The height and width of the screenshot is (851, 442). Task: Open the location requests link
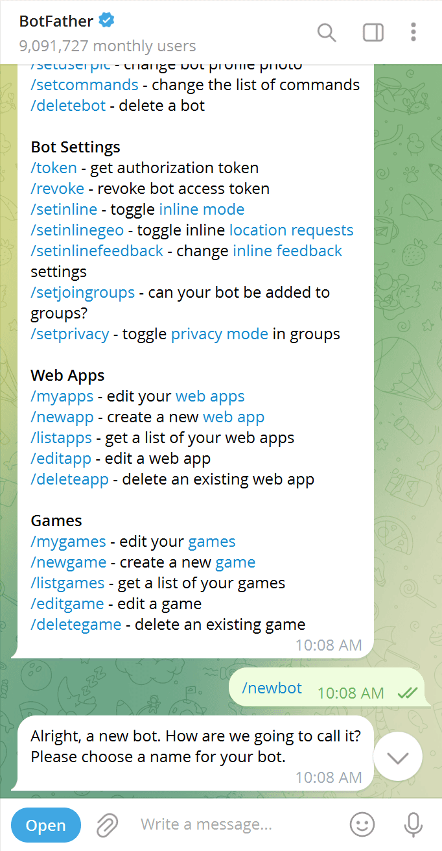292,230
